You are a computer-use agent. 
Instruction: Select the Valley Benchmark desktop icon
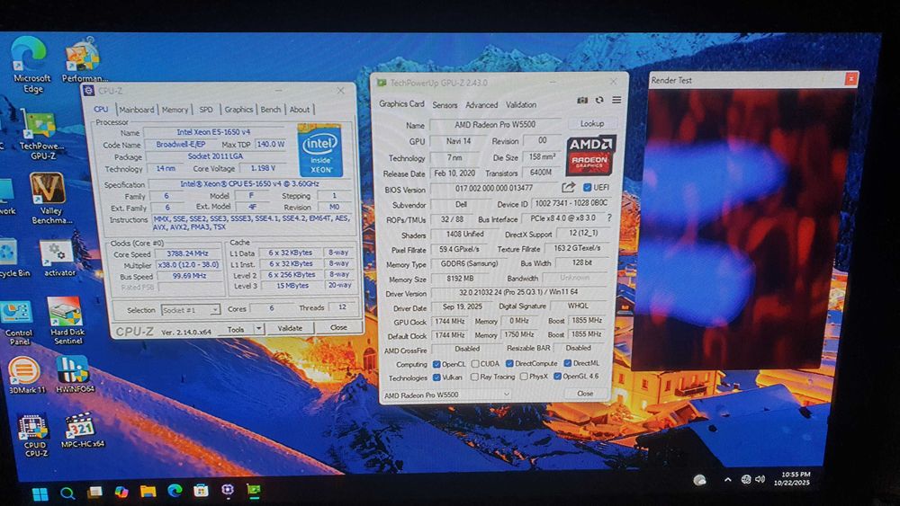pyautogui.click(x=49, y=199)
